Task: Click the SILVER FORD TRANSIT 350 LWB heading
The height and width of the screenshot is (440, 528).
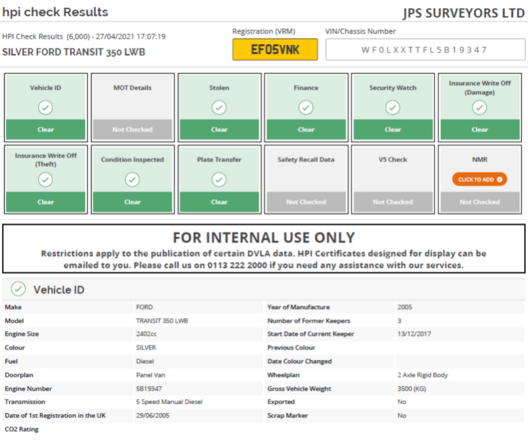Action: pyautogui.click(x=74, y=52)
